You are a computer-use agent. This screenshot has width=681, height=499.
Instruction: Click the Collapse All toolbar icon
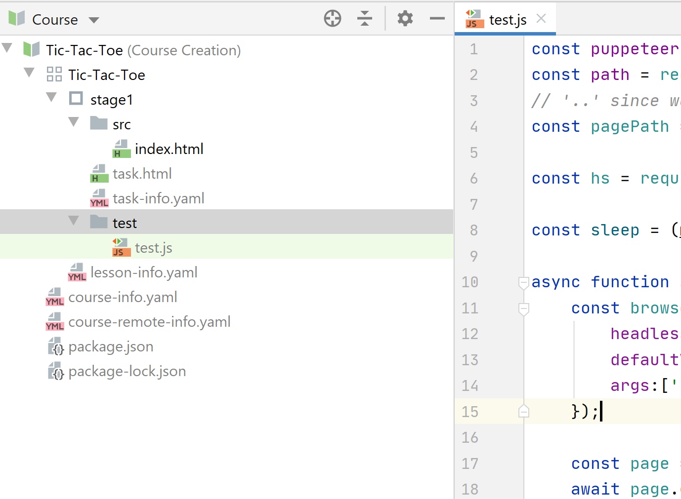coord(365,19)
